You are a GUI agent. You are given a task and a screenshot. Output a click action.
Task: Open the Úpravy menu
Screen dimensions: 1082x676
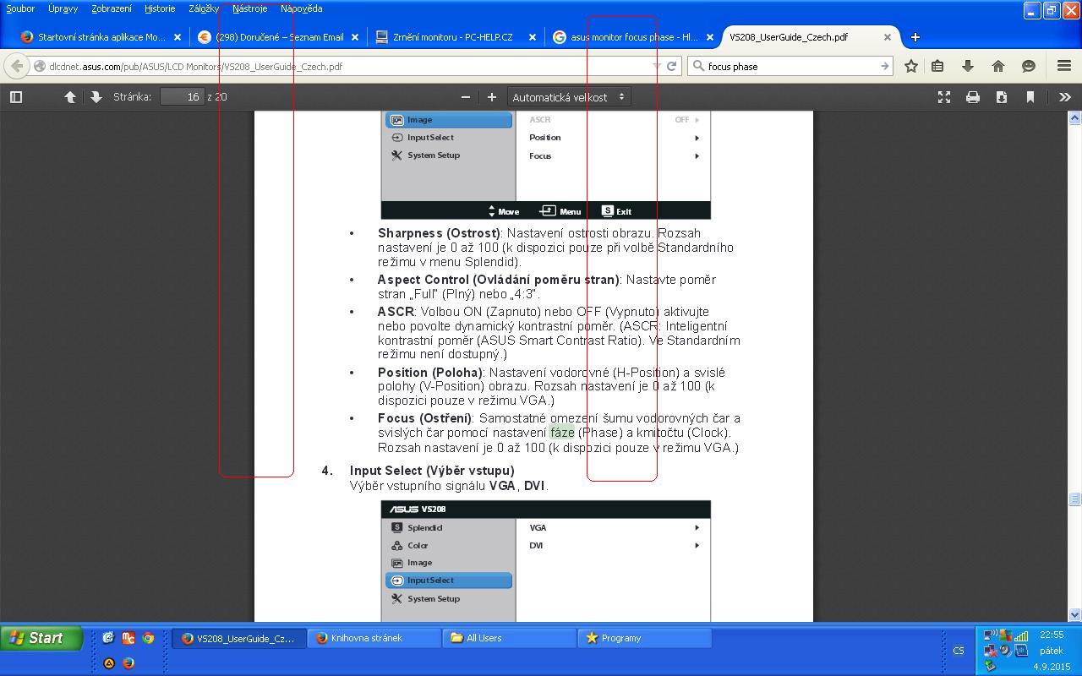click(x=63, y=8)
